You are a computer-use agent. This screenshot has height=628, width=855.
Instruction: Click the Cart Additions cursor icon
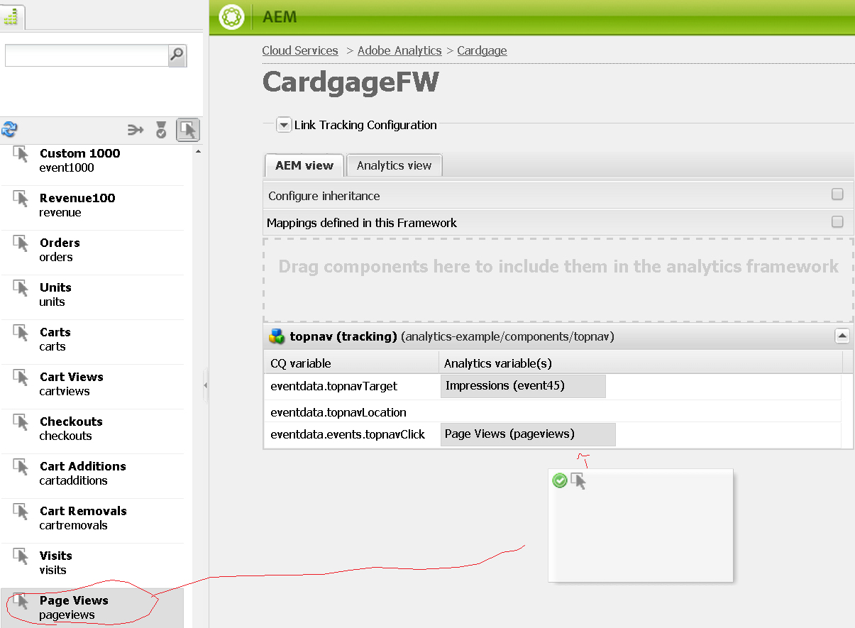pos(21,467)
